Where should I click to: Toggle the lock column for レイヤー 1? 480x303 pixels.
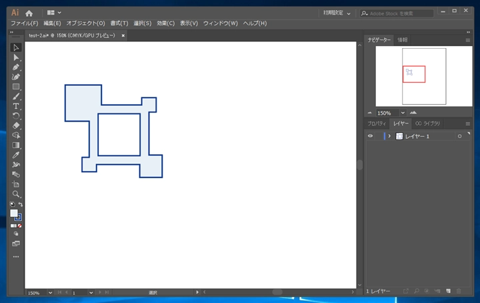(x=379, y=136)
